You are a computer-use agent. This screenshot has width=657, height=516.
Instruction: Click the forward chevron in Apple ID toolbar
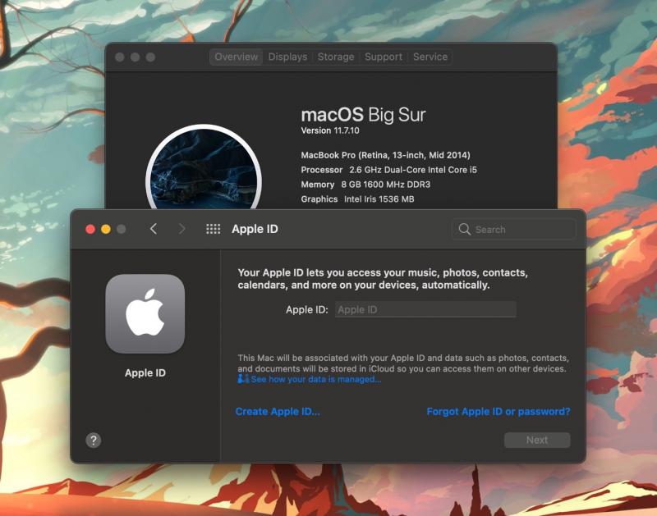pyautogui.click(x=181, y=229)
